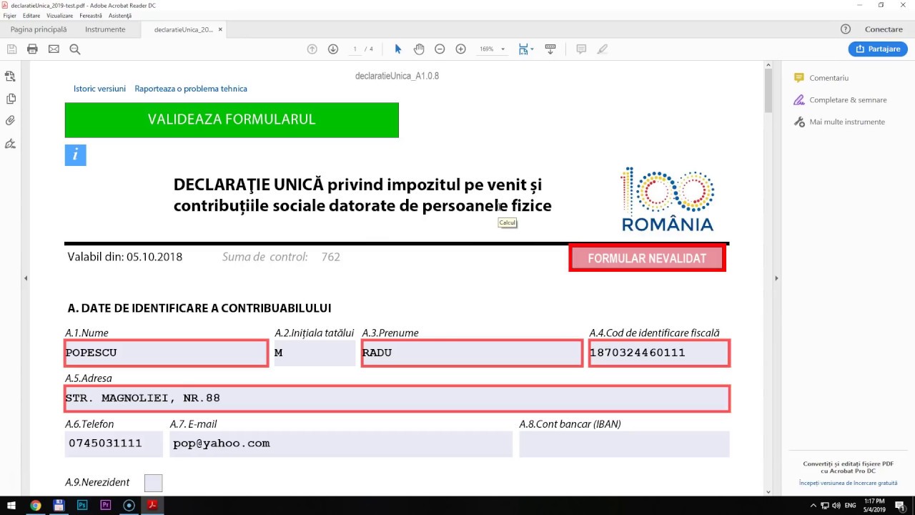Image resolution: width=915 pixels, height=515 pixels.
Task: Switch to Pagina principală tab
Action: 39,29
